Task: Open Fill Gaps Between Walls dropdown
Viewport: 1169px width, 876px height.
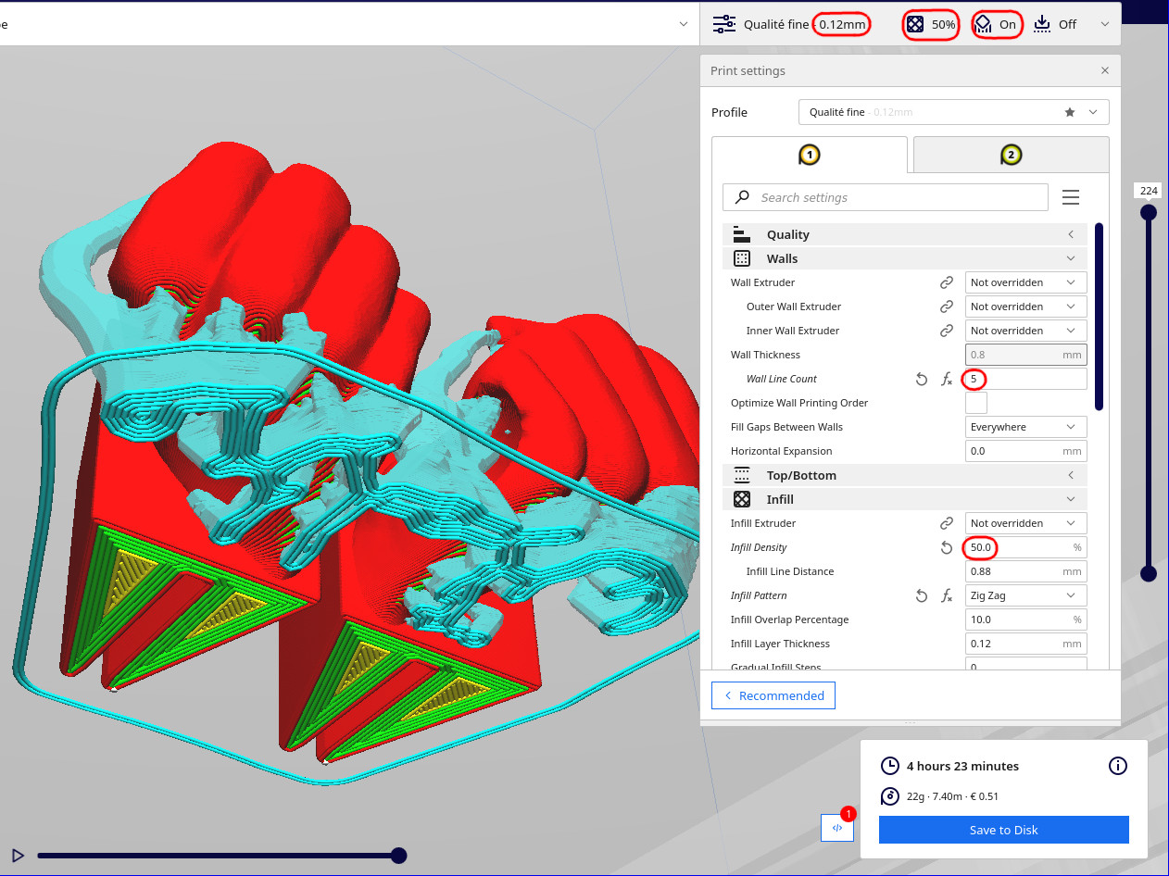Action: coord(1025,427)
